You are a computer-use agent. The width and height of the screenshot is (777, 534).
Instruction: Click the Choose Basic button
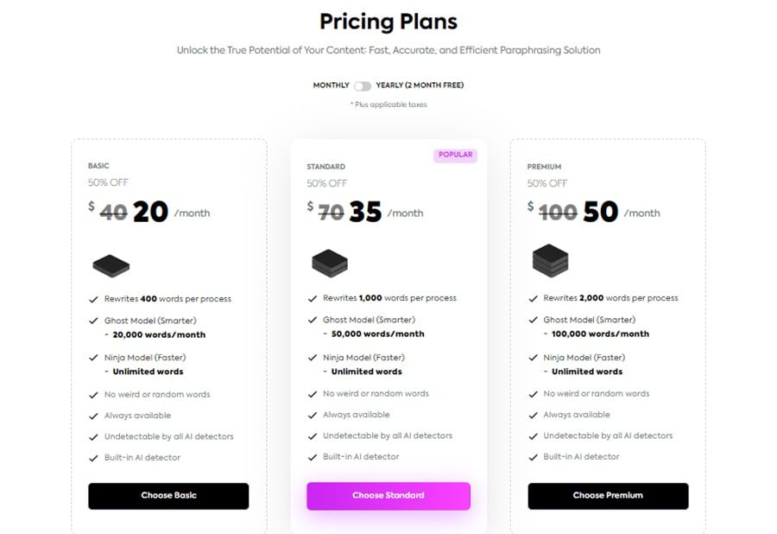pyautogui.click(x=168, y=496)
